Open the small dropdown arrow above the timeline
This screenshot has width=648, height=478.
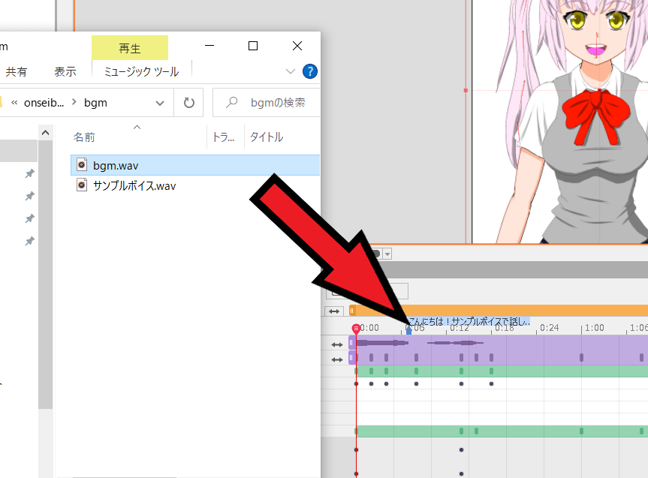(388, 254)
